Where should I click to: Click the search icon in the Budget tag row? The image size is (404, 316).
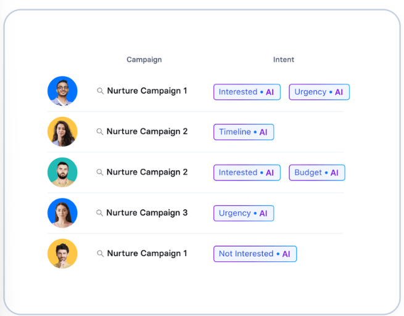(x=99, y=172)
